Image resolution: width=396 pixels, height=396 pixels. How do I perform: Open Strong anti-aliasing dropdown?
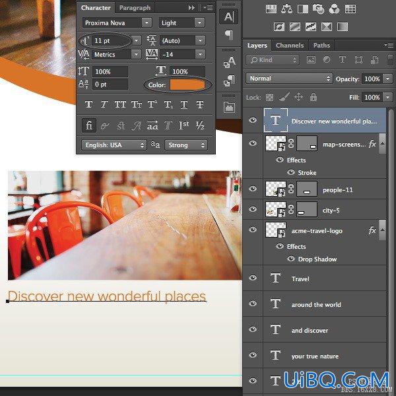tap(186, 145)
